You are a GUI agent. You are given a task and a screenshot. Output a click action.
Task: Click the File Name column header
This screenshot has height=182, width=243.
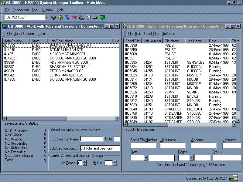click(x=172, y=41)
